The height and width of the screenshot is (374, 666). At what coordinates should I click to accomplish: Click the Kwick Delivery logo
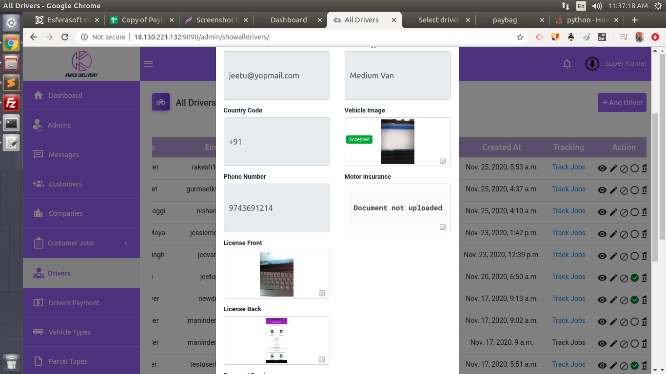click(81, 64)
